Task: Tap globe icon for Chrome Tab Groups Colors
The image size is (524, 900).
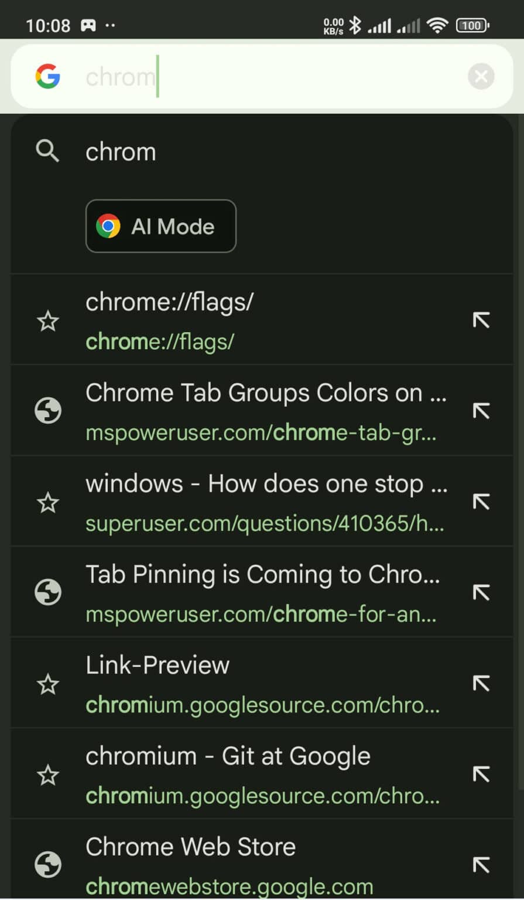Action: click(x=48, y=411)
